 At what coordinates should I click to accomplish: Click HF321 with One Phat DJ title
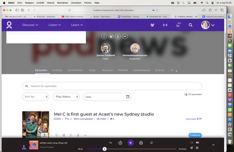pos(53,143)
